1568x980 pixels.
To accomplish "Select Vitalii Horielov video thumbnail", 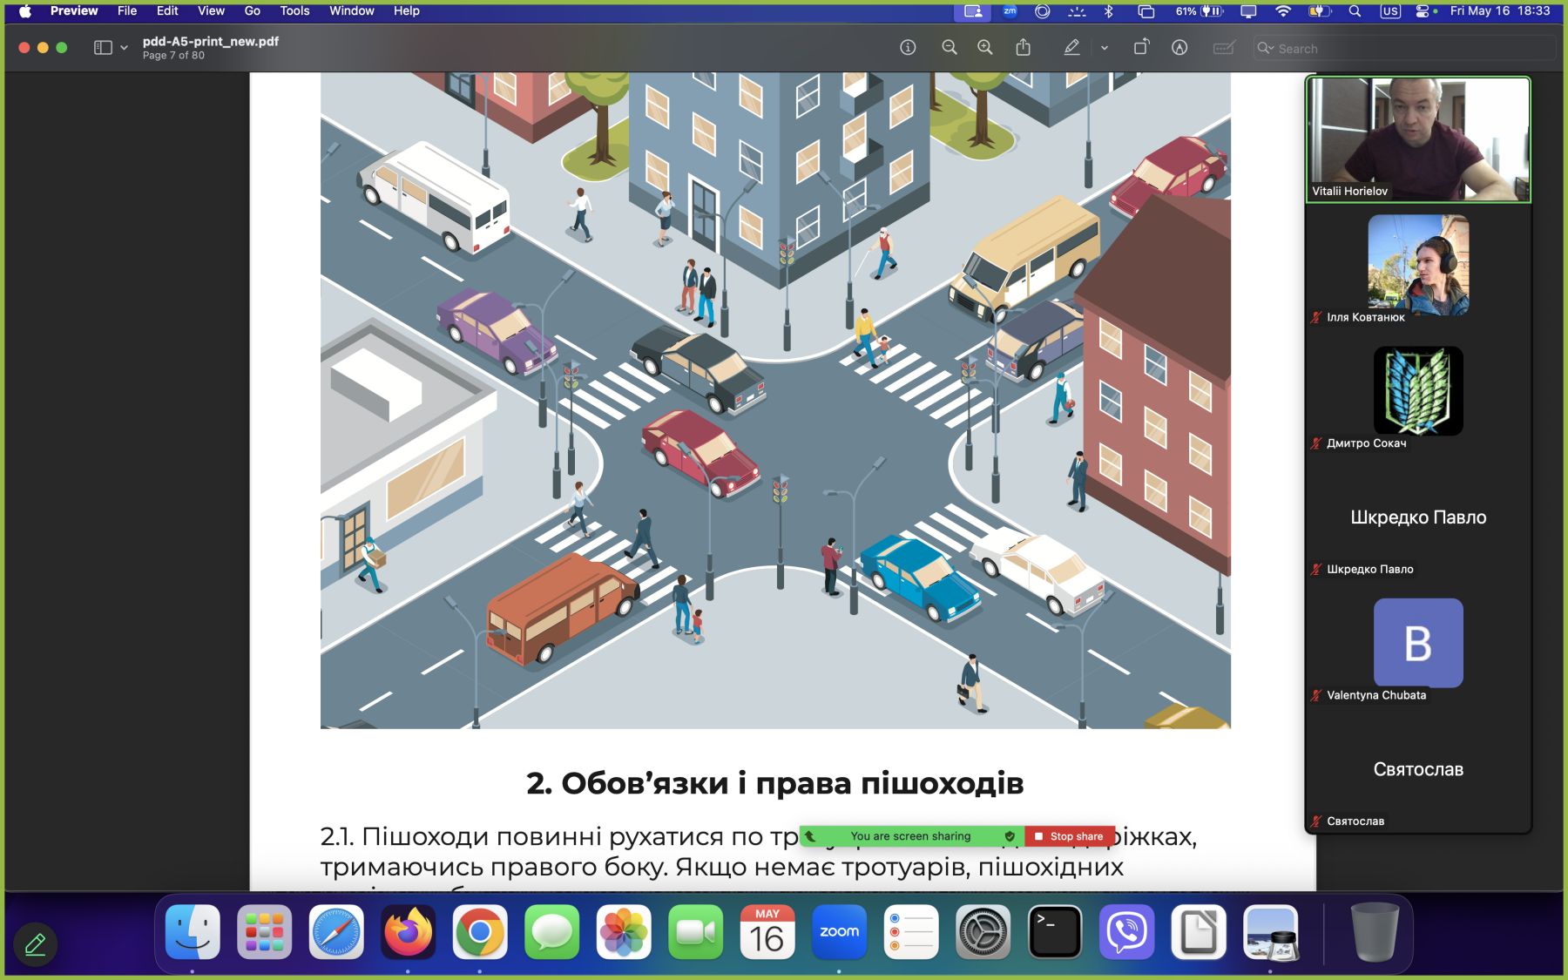I will click(1418, 140).
